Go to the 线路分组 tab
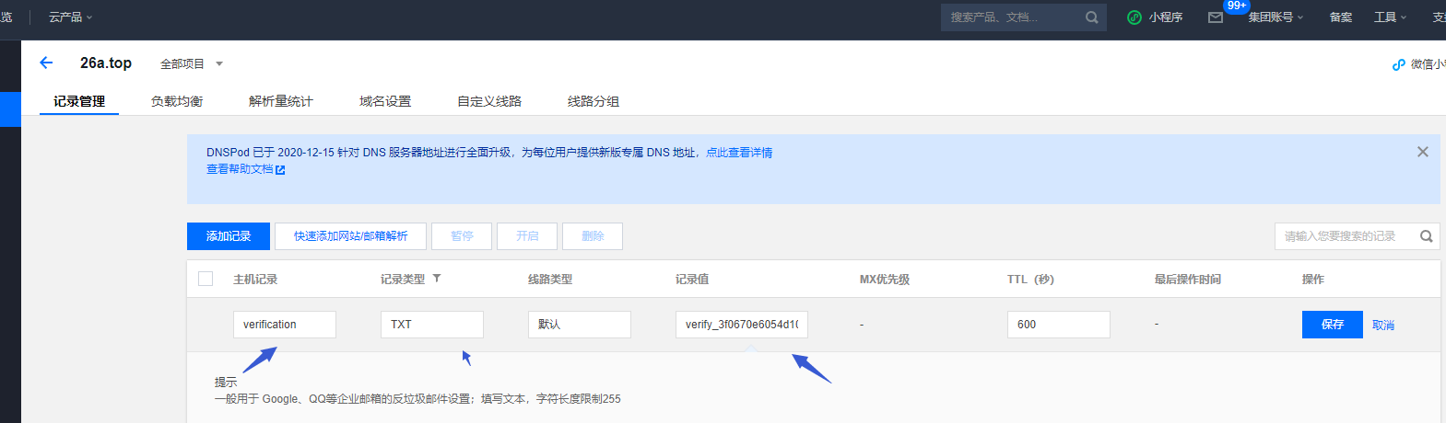Image resolution: width=1446 pixels, height=423 pixels. coord(594,101)
